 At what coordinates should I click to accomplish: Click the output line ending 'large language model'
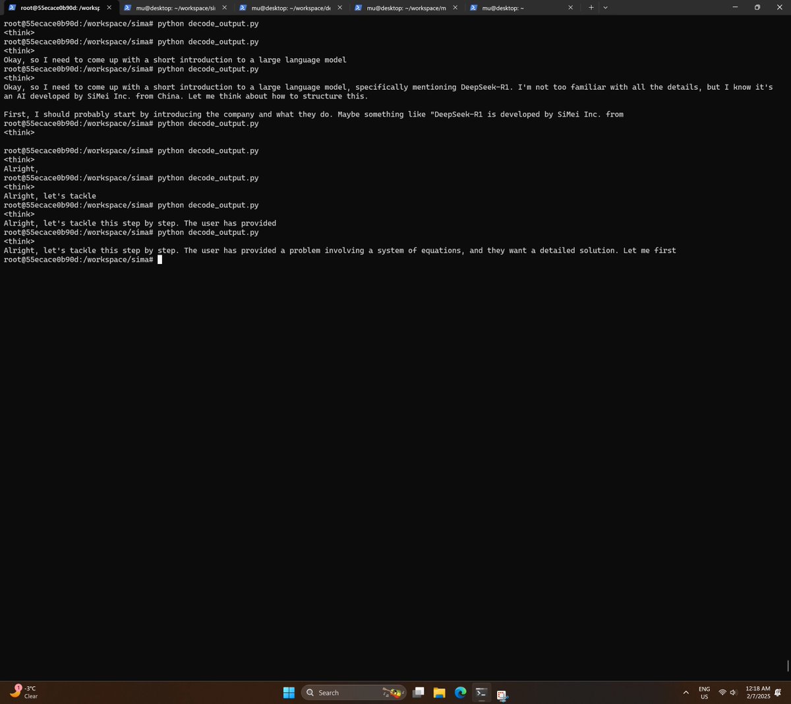coord(175,60)
